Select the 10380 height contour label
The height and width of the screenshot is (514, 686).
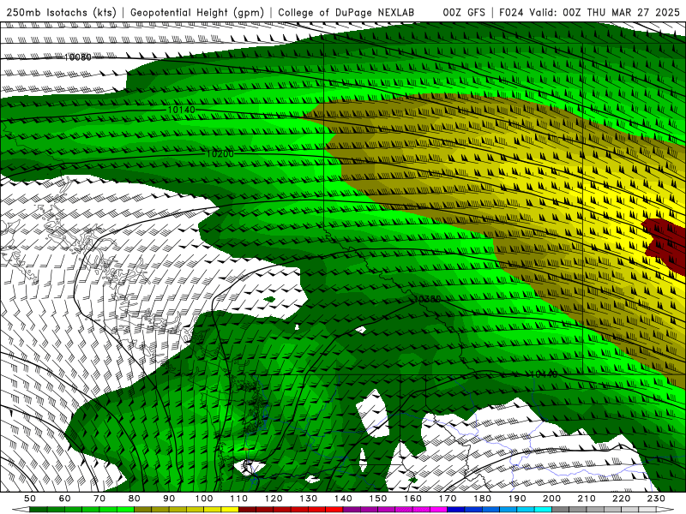tap(427, 299)
